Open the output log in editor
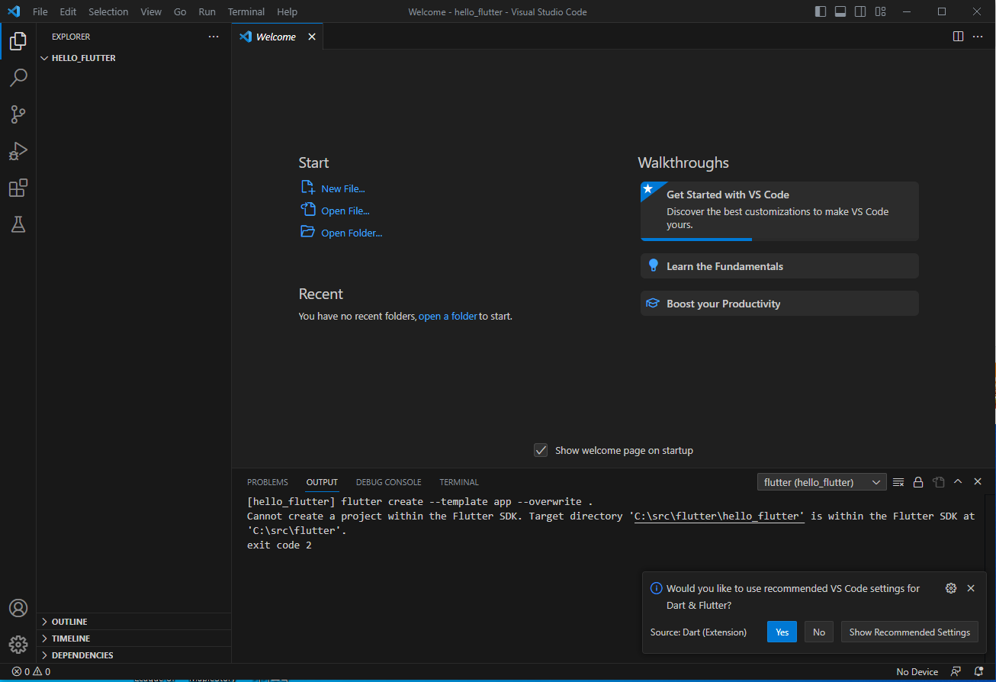This screenshot has width=996, height=682. coord(939,482)
